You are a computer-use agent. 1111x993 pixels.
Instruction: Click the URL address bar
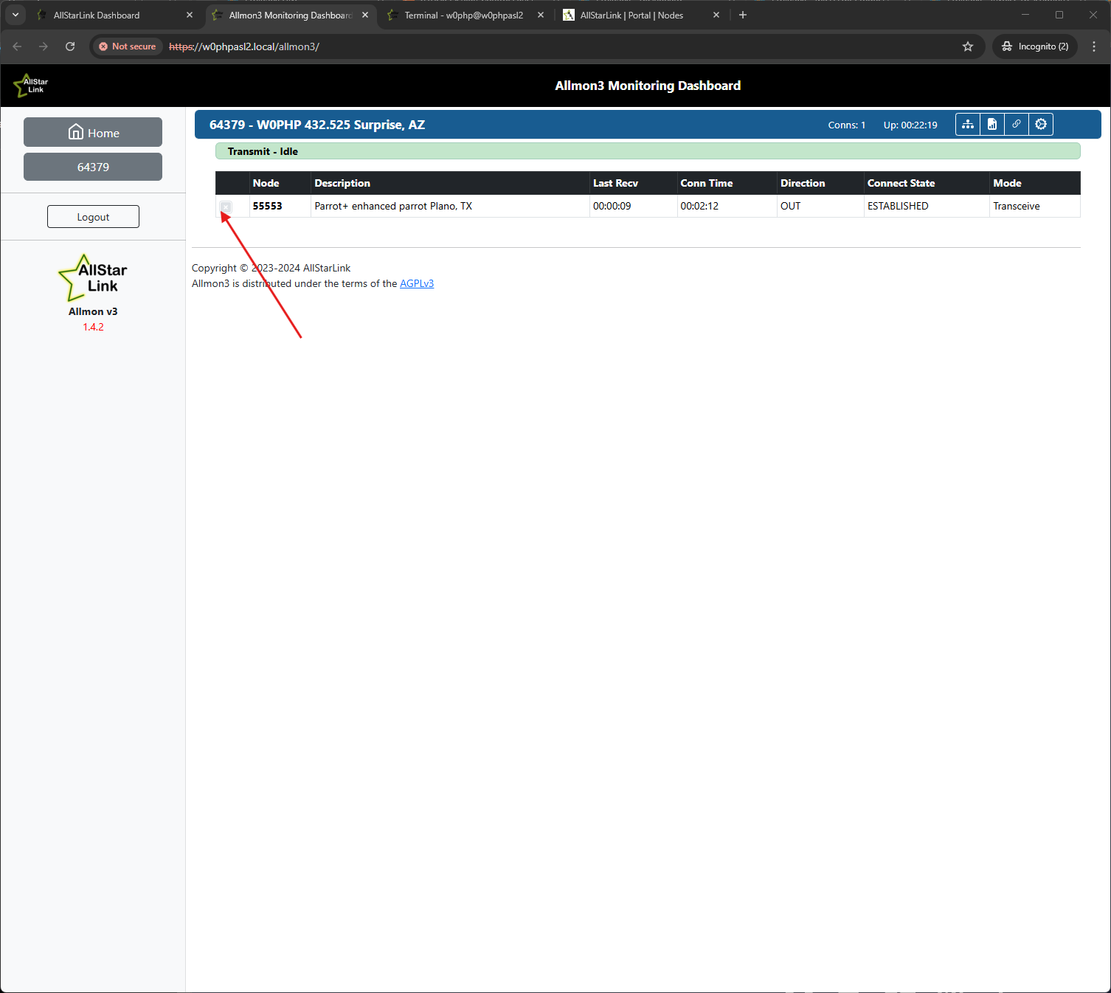561,46
